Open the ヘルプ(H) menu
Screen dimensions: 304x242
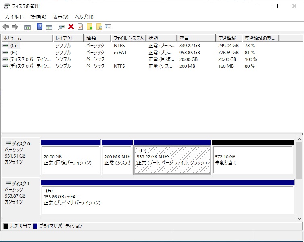tap(84, 17)
